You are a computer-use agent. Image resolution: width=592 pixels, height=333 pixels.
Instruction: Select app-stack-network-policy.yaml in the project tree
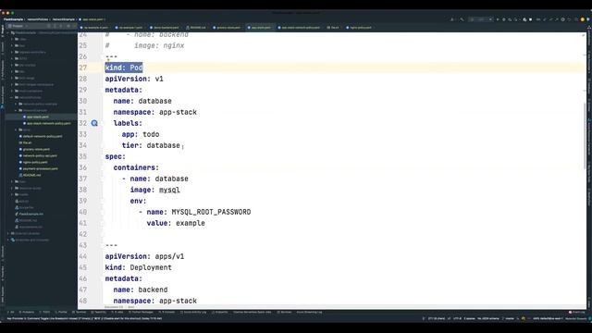[49, 123]
